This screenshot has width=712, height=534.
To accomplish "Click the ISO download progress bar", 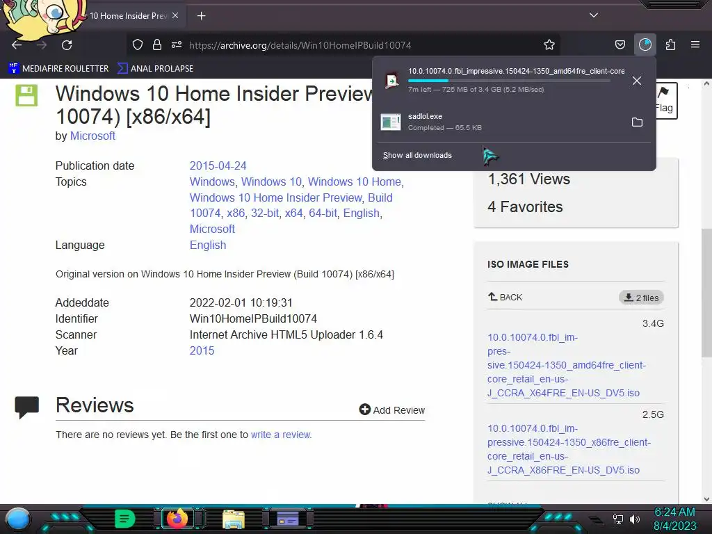I will coord(508,81).
